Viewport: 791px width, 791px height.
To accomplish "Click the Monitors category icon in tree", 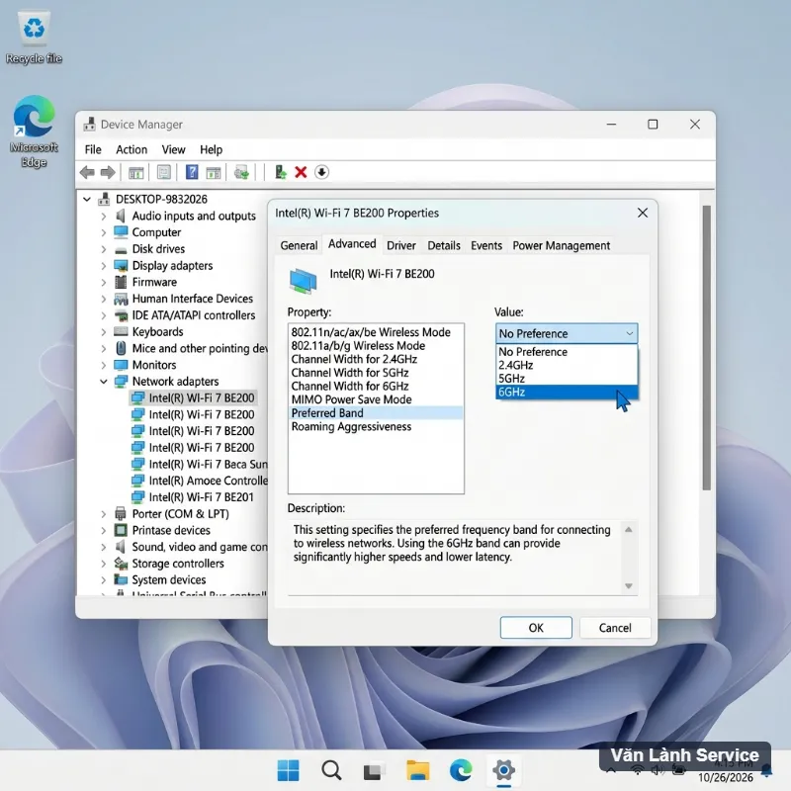I will [121, 365].
